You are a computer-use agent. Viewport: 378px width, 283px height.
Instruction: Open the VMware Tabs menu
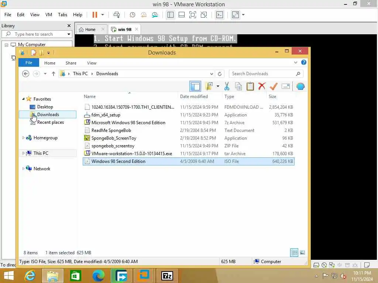62,15
